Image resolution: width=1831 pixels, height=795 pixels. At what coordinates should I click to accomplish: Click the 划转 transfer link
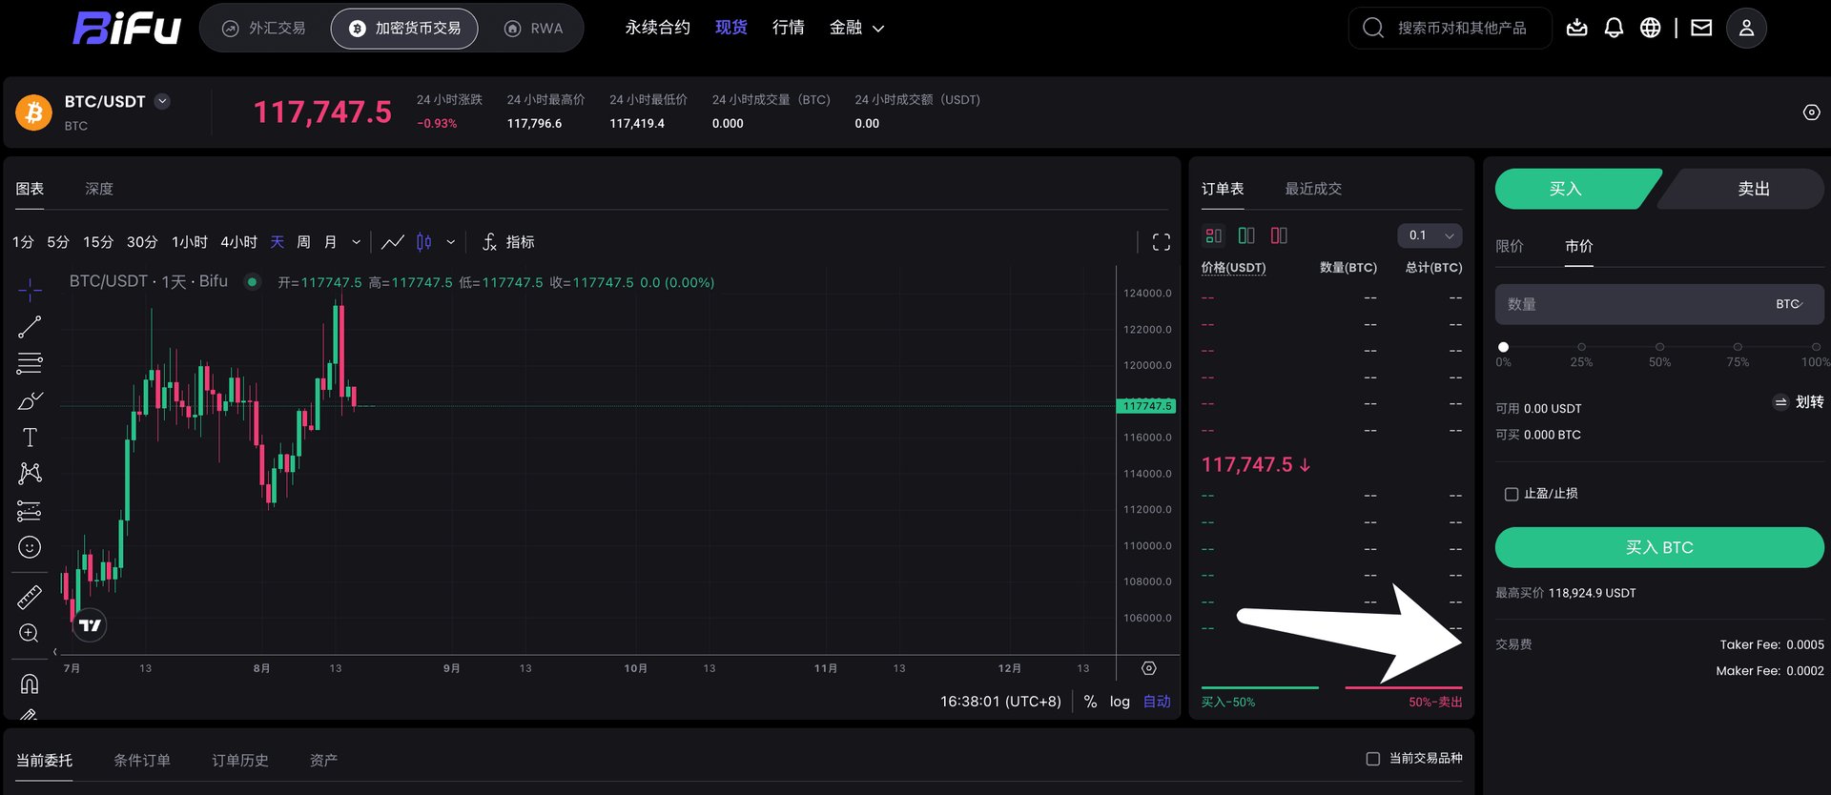click(x=1799, y=402)
